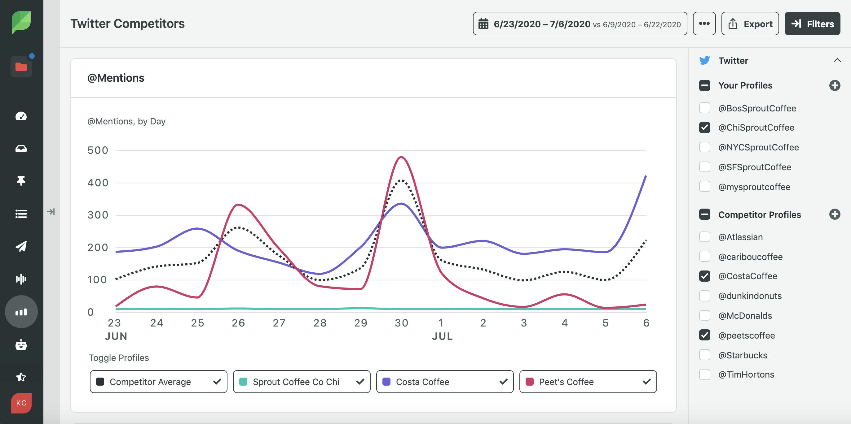Check the @Starbucks checkbox
The width and height of the screenshot is (851, 424).
tap(704, 355)
